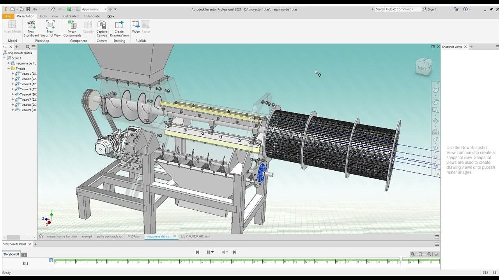Viewport: 499px width, 280px height.
Task: Select the Tweak Components tool
Action: [x=72, y=29]
